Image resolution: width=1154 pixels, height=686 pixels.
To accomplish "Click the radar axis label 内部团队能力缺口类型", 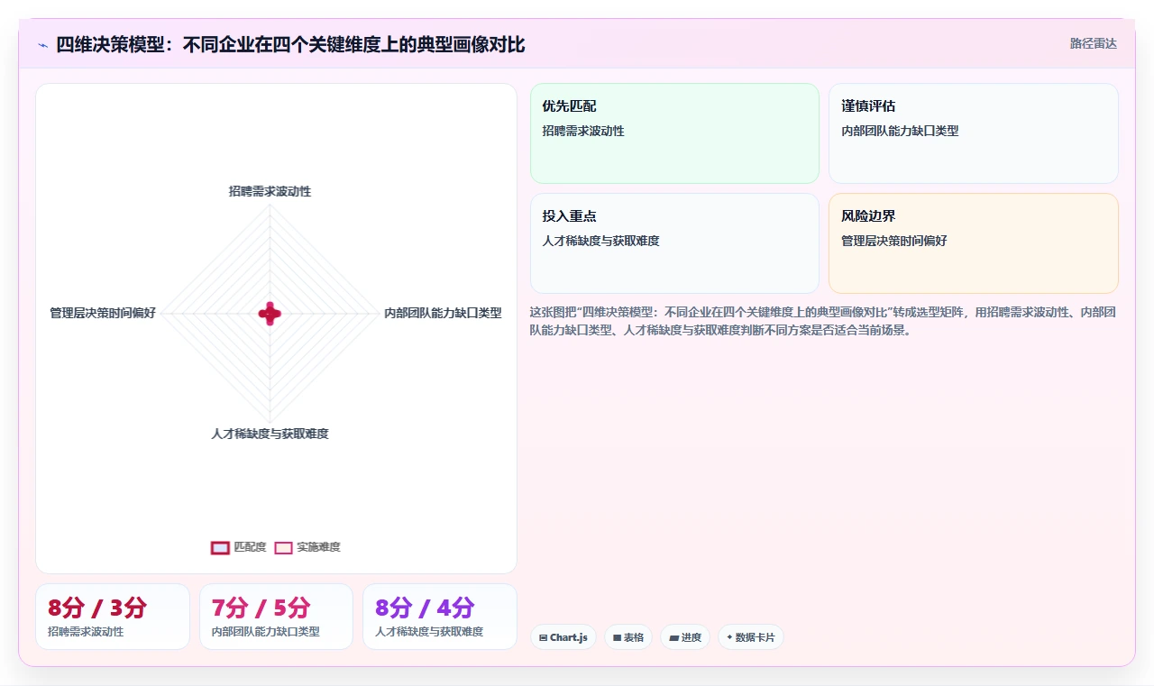I will pyautogui.click(x=443, y=313).
